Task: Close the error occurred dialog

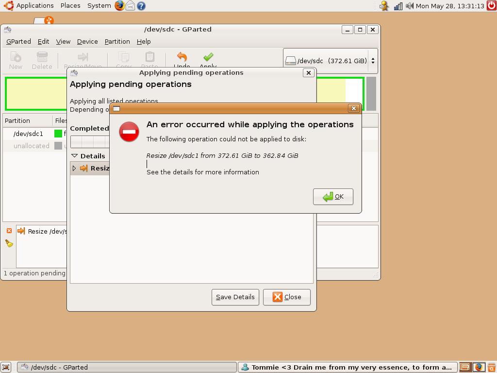Action: [353, 108]
